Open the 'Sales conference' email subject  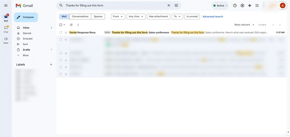tap(140, 32)
